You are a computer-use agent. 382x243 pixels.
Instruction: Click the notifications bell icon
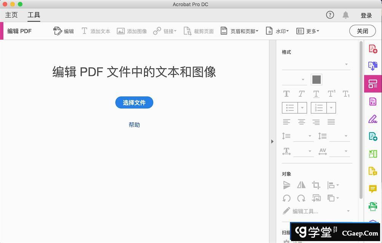345,15
